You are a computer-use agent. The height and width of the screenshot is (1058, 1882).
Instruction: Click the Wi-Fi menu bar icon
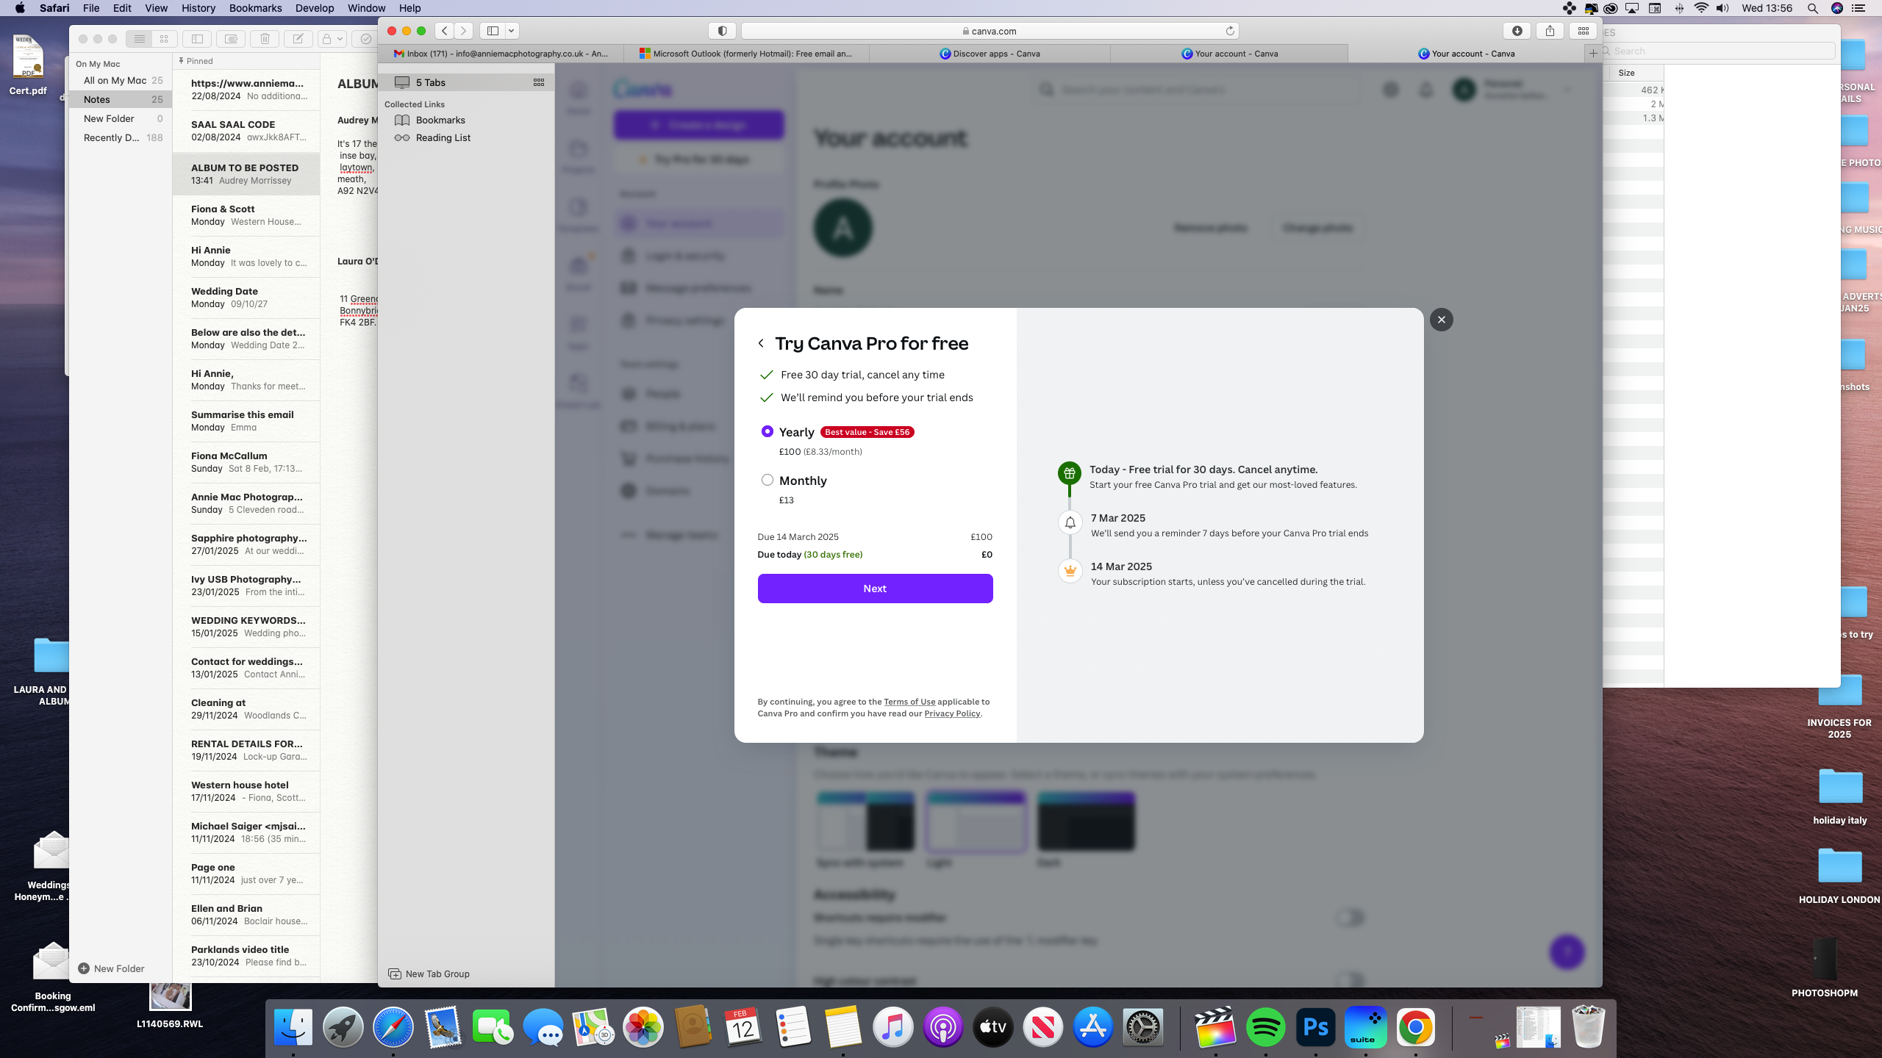1701,8
